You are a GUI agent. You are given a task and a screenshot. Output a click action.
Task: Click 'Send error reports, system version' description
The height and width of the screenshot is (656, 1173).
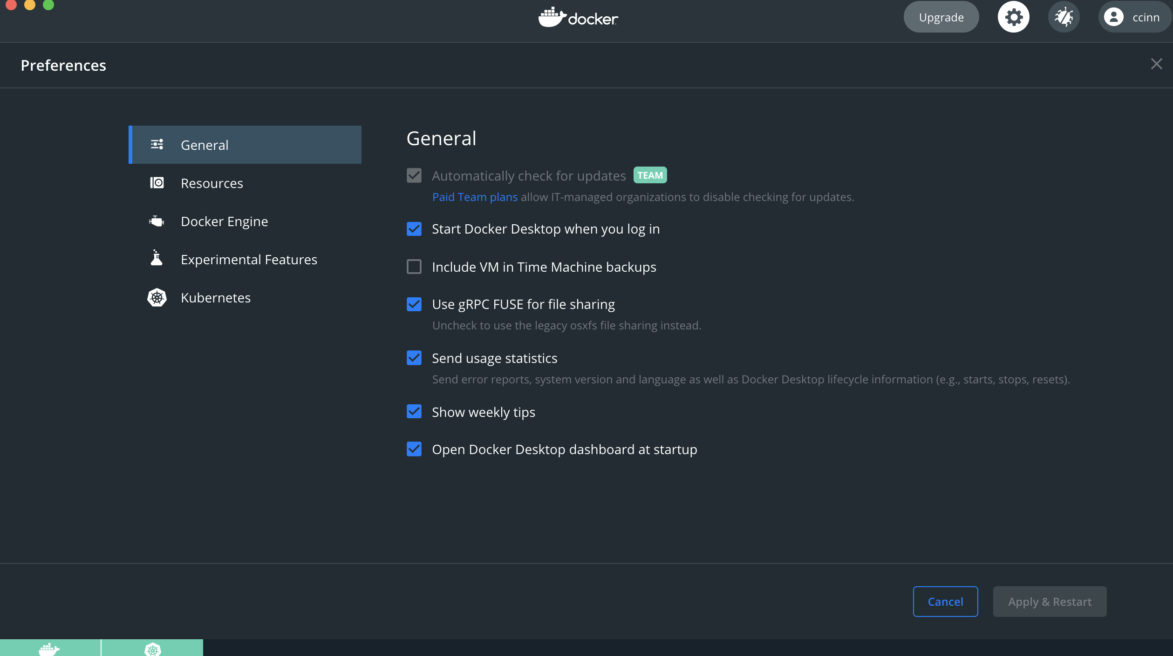(x=751, y=379)
